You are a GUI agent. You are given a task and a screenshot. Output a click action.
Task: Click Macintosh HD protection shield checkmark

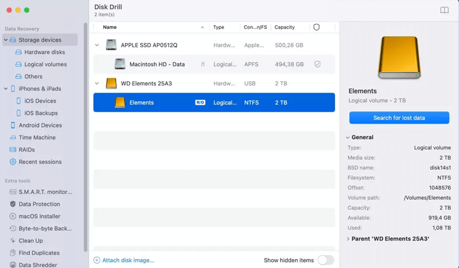click(317, 64)
